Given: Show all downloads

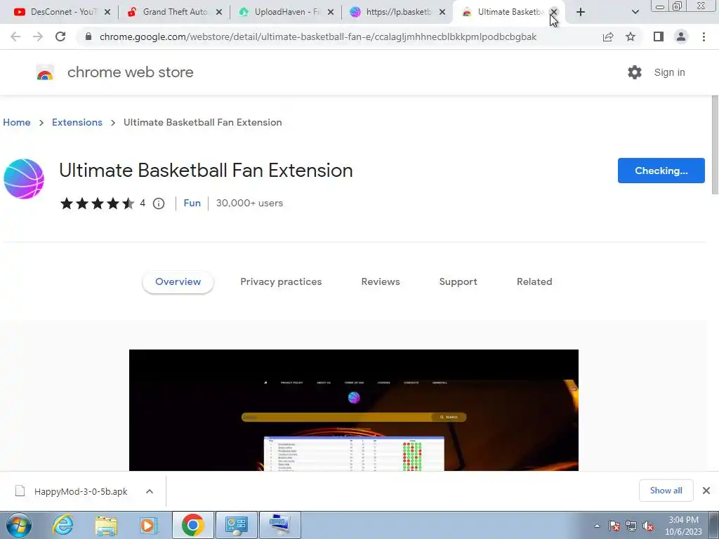Looking at the screenshot, I should pos(666,491).
